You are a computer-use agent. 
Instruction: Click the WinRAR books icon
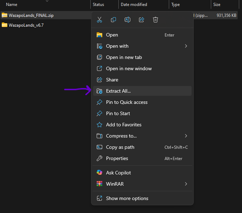pos(99,184)
